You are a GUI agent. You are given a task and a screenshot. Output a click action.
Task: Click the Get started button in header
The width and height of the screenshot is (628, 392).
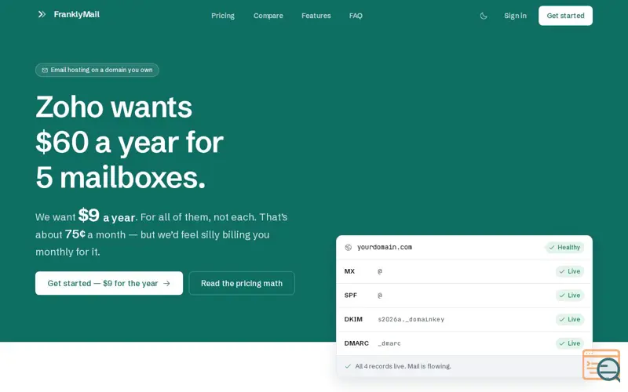(565, 16)
